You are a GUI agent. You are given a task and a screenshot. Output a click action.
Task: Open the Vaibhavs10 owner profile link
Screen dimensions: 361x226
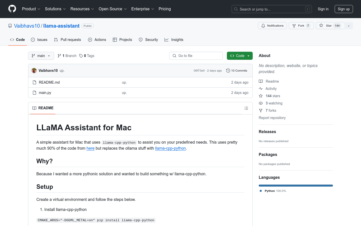(x=27, y=26)
